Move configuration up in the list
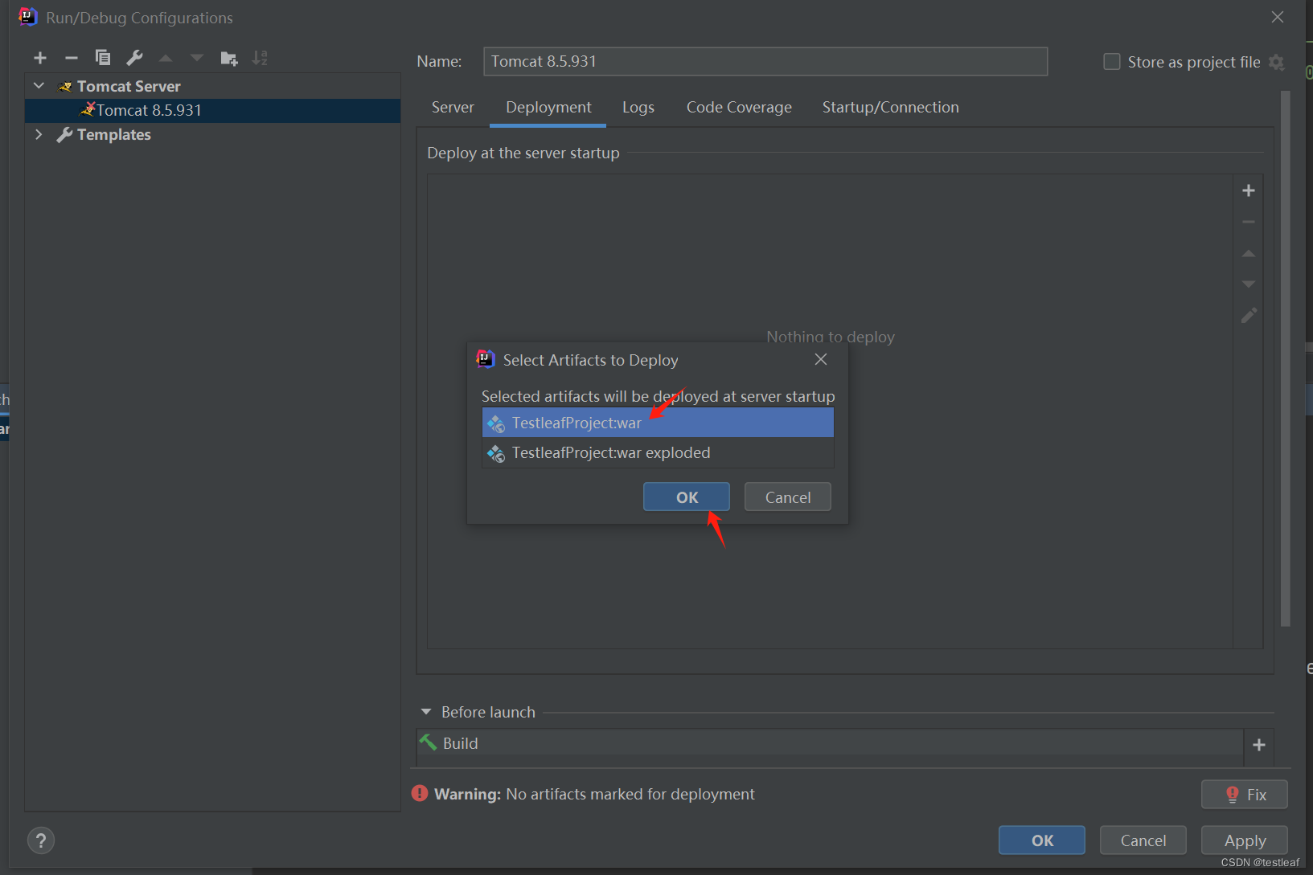 tap(166, 58)
